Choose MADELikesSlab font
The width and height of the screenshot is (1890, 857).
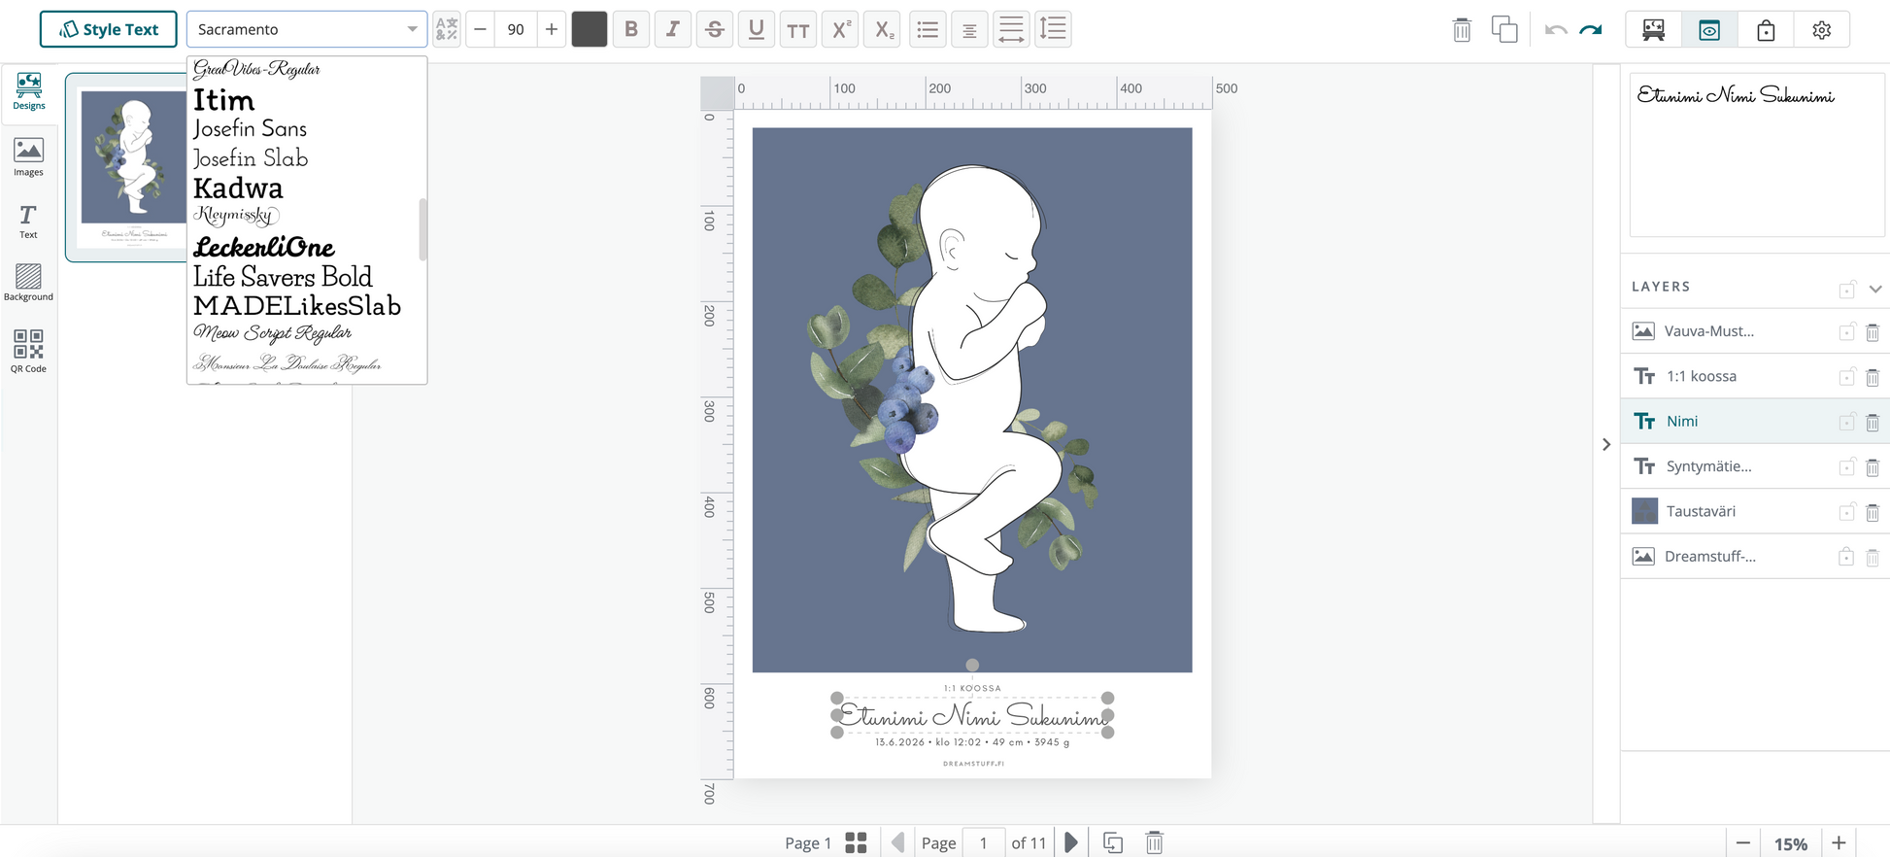[297, 306]
